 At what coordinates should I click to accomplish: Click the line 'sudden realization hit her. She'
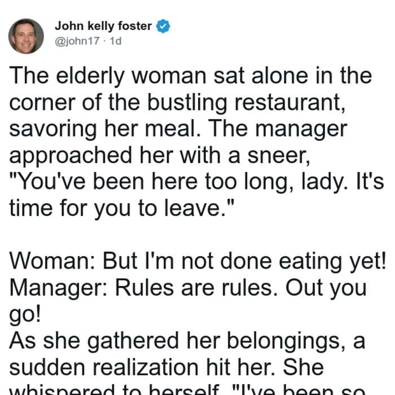click(166, 367)
